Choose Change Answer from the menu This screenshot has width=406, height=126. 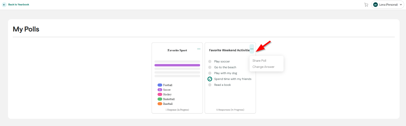click(263, 67)
